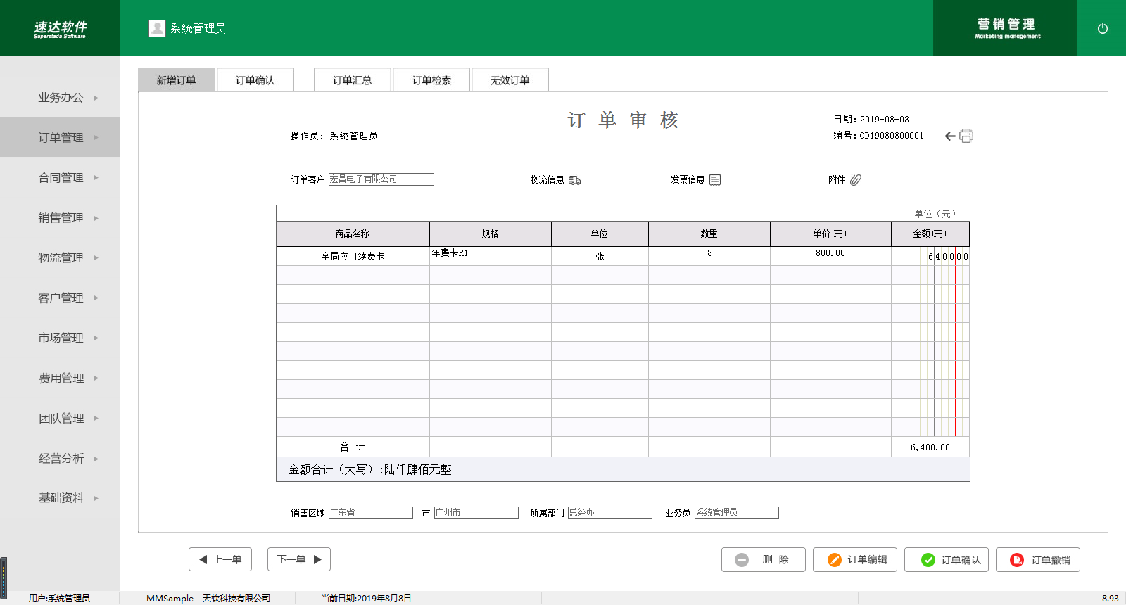This screenshot has height=605, width=1126.
Task: Click the 800.00 unit price cell
Action: [x=830, y=256]
